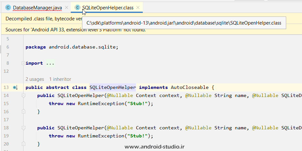
Task: Click the AutoCloseable interface name
Action: tap(190, 88)
